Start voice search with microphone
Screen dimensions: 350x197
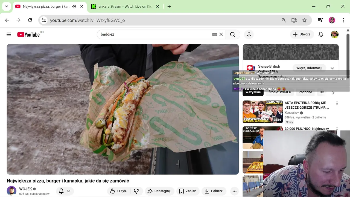coord(249,34)
